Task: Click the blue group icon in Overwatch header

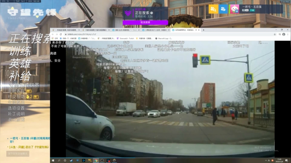Action: 223,9
